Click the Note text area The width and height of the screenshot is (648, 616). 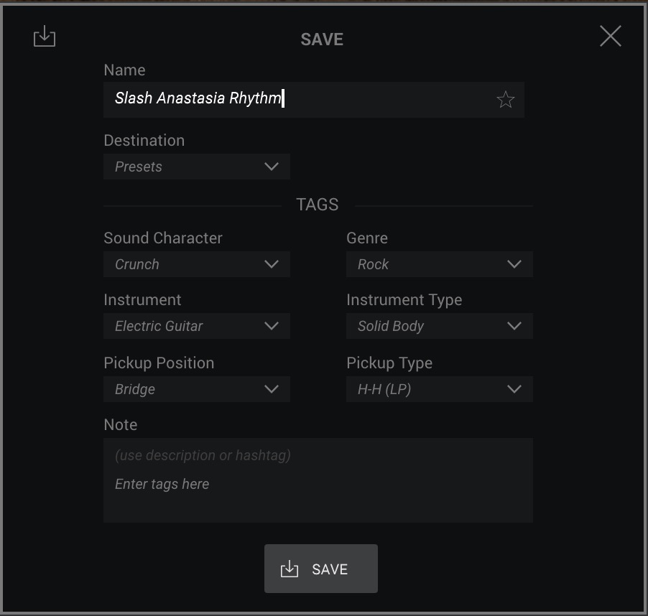(x=318, y=480)
